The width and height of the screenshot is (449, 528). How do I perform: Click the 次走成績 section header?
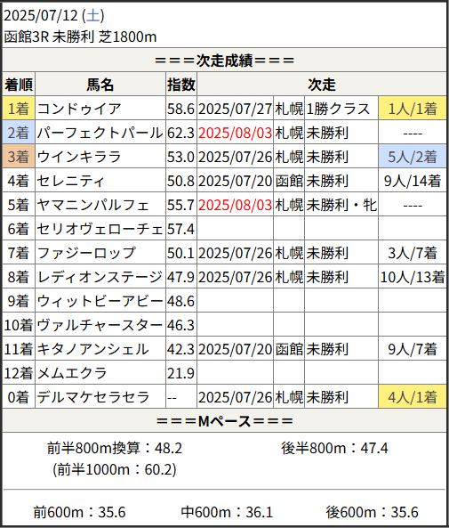click(224, 61)
